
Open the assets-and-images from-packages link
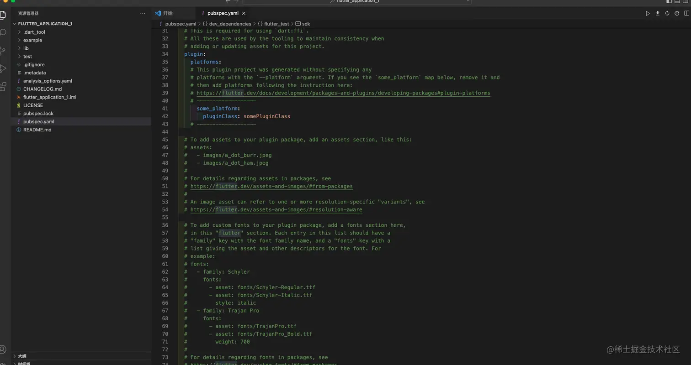click(271, 186)
